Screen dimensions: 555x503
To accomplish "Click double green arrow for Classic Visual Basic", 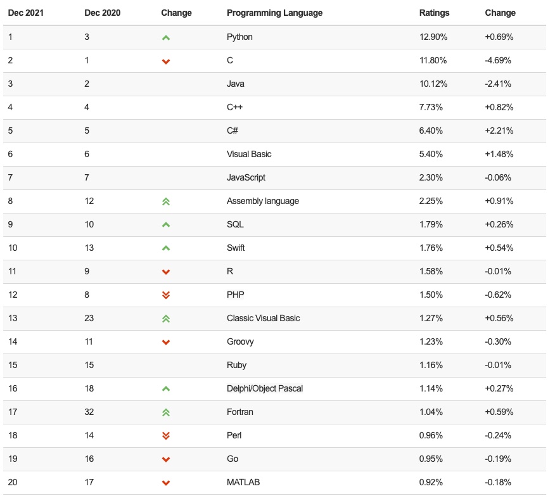I will tap(165, 319).
